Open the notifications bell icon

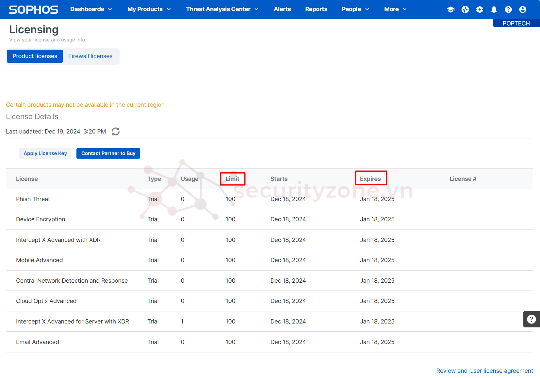[494, 9]
